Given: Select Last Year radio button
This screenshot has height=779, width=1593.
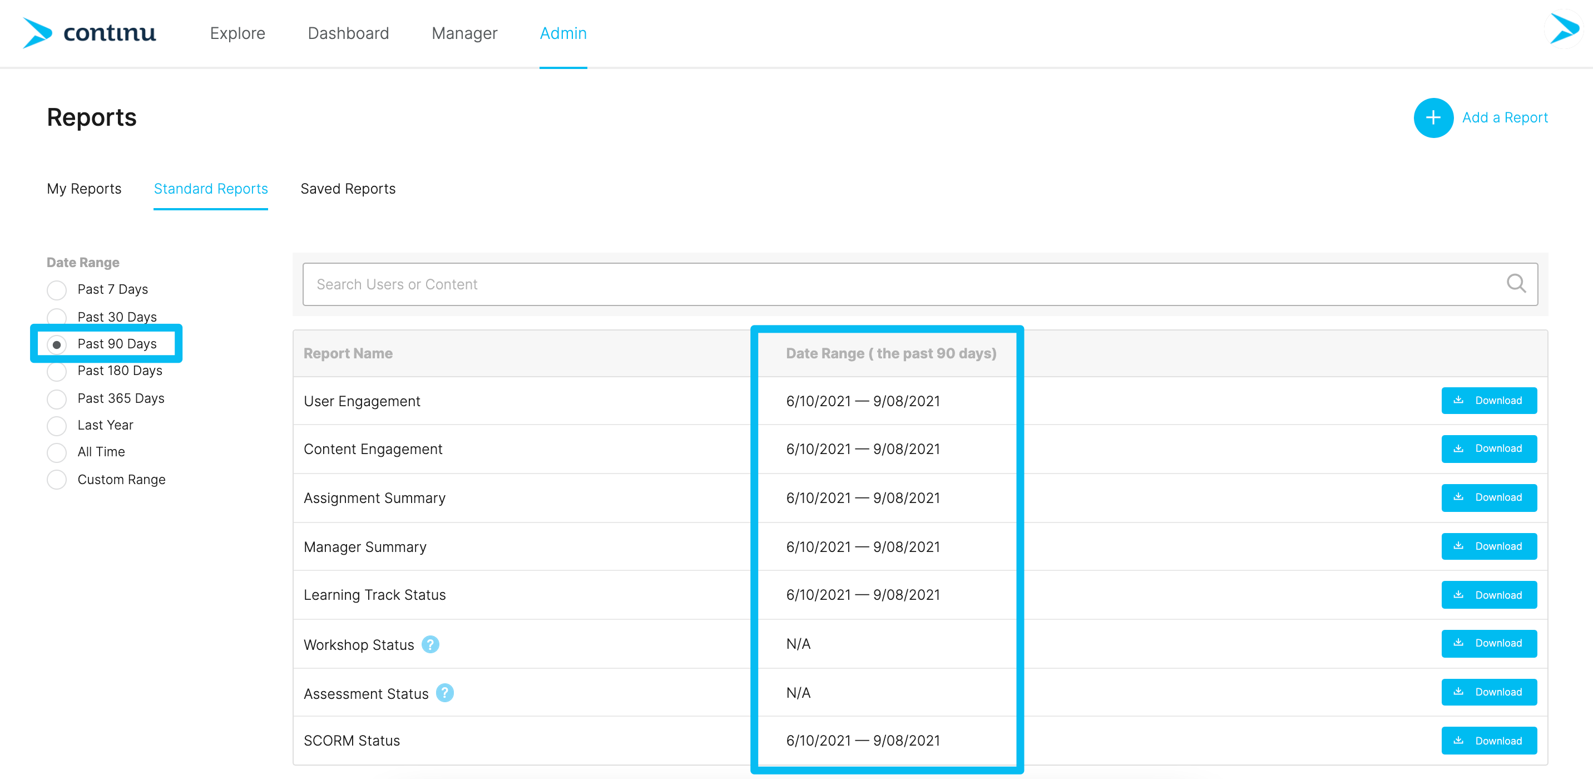Looking at the screenshot, I should tap(57, 425).
